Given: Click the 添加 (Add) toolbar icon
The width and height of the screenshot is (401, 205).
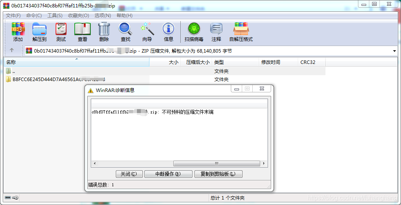Looking at the screenshot, I should (18, 32).
